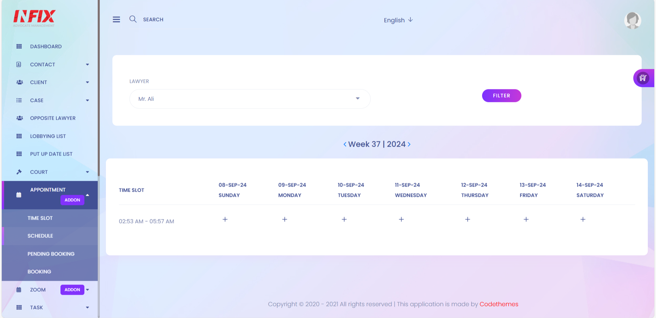Screen dimensions: 656x318
Task: Open the English language dropdown
Action: pos(398,20)
